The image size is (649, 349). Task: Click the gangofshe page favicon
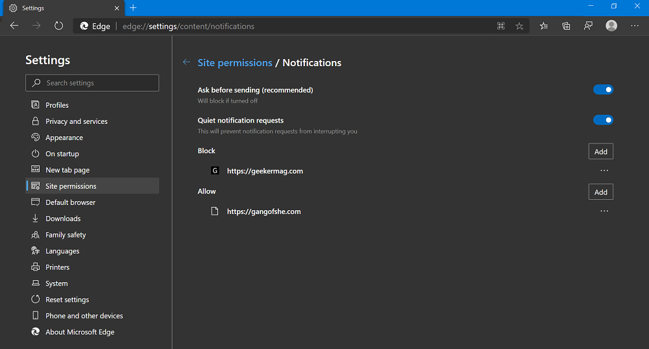[x=215, y=211]
